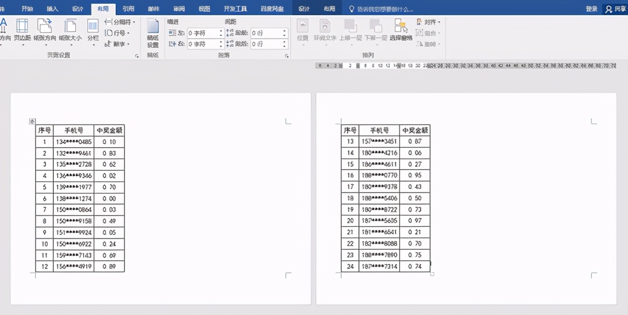Expand the Line Numbers (行号) dropdown
The width and height of the screenshot is (628, 315).
point(117,33)
